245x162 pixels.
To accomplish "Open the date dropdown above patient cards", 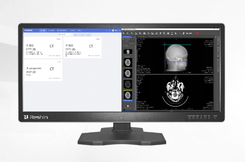I will (64, 34).
